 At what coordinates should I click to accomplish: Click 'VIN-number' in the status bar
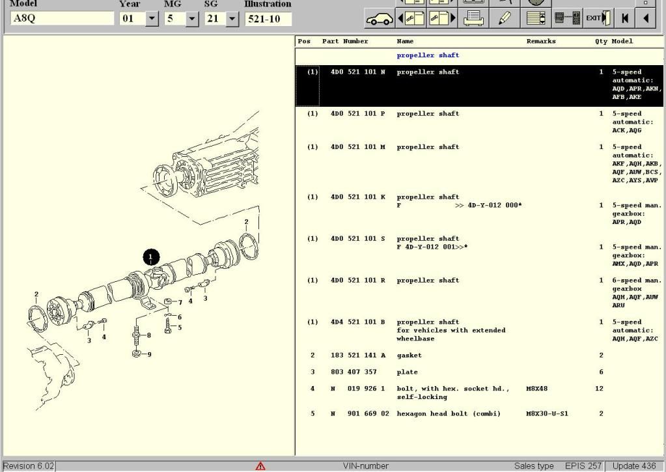(366, 466)
